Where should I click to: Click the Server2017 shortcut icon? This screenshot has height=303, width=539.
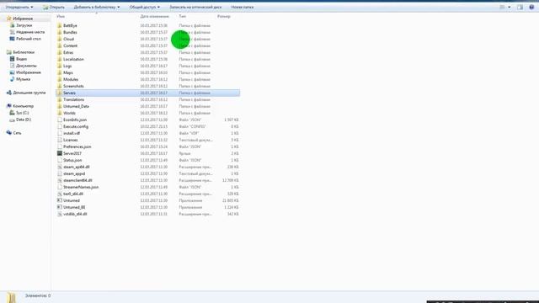tap(60, 153)
